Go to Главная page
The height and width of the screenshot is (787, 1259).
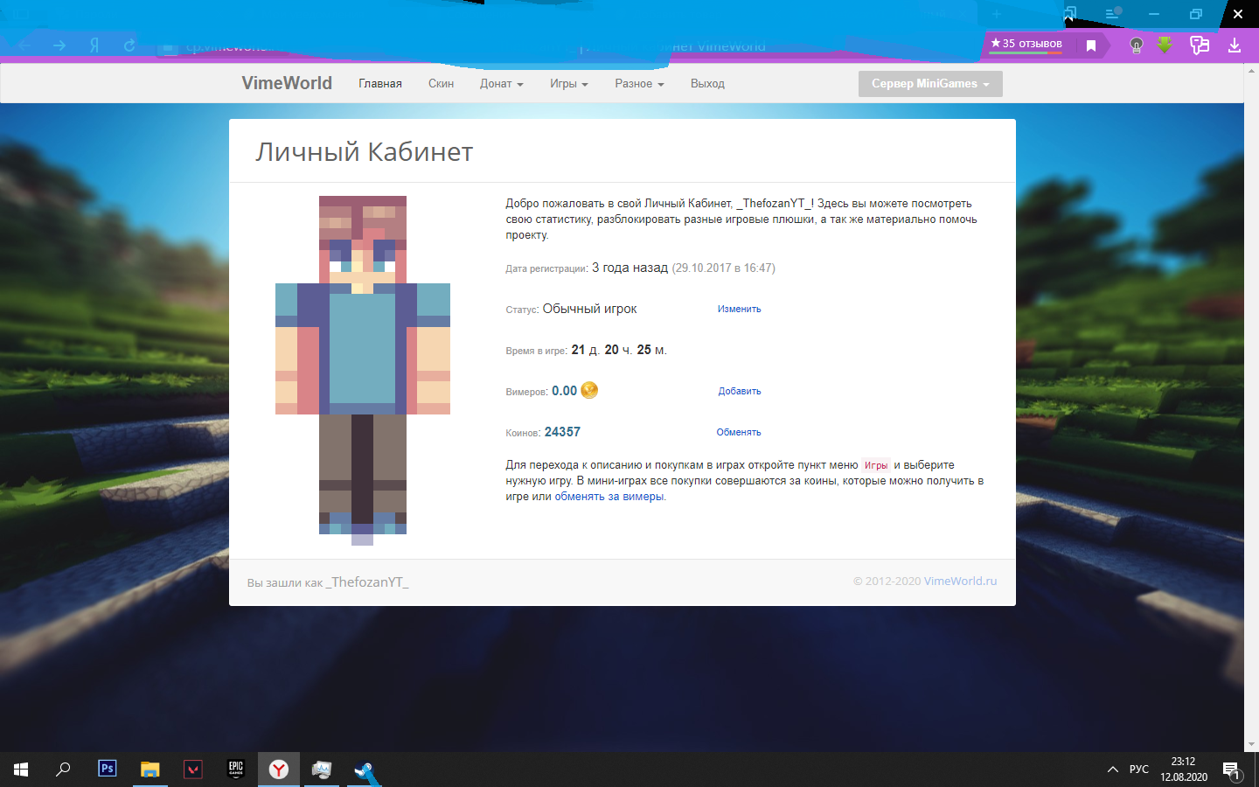tap(380, 84)
